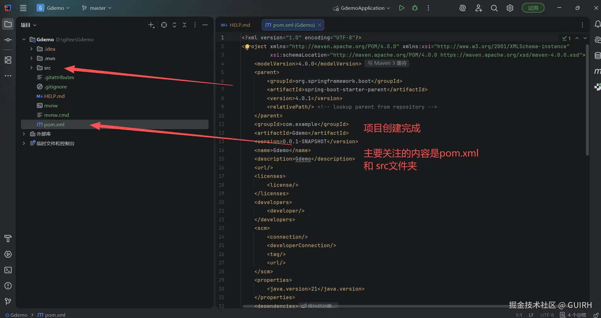
Task: Run GdemoApplication with the green play button
Action: click(401, 8)
